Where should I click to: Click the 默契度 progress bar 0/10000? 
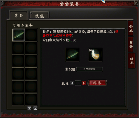pos(90,69)
